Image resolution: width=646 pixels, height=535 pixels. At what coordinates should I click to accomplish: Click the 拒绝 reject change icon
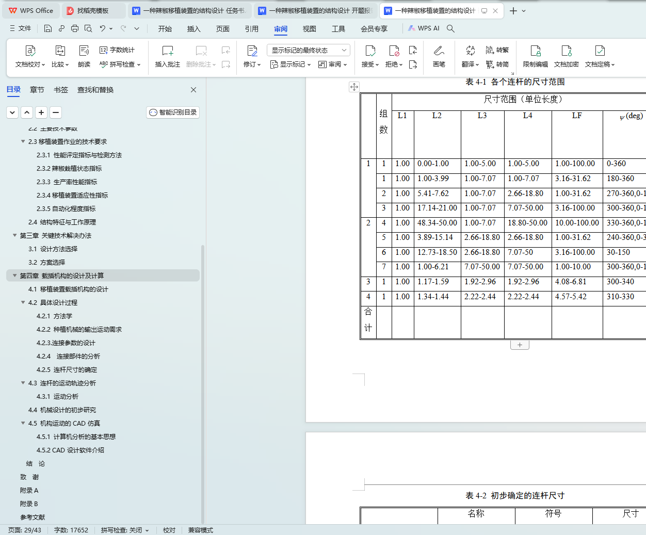click(x=394, y=51)
